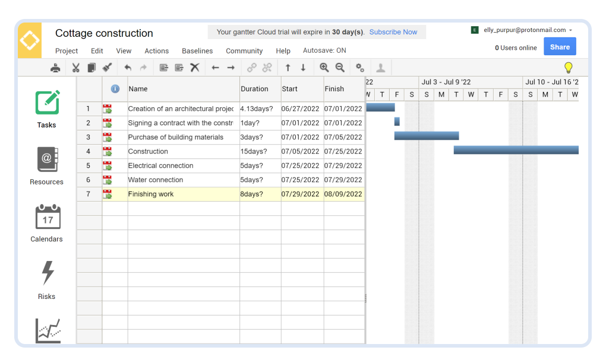Click the Indent right arrow icon
This screenshot has height=363, width=606.
[x=231, y=68]
